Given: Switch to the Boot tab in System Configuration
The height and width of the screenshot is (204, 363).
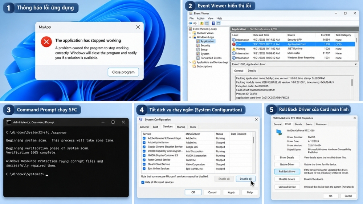Looking at the screenshot, I should 155,127.
